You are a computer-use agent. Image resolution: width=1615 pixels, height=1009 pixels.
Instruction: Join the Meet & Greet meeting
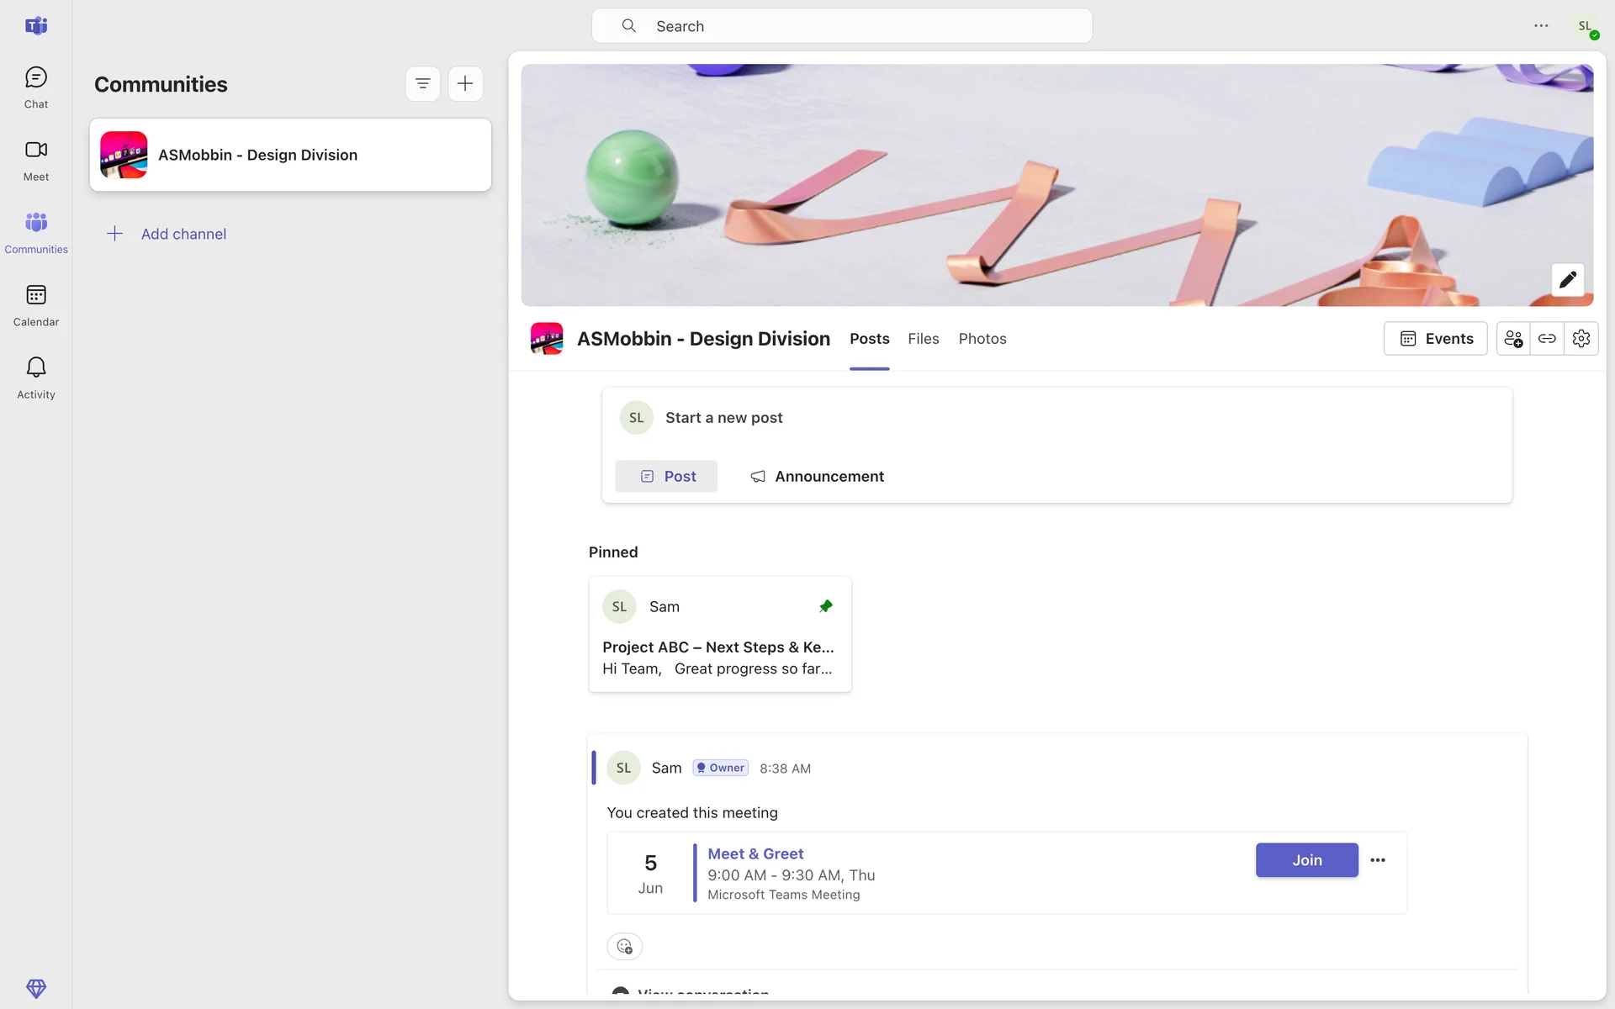click(1306, 860)
